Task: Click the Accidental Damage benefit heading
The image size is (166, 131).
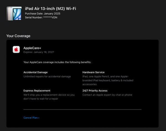Action: tap(35, 72)
